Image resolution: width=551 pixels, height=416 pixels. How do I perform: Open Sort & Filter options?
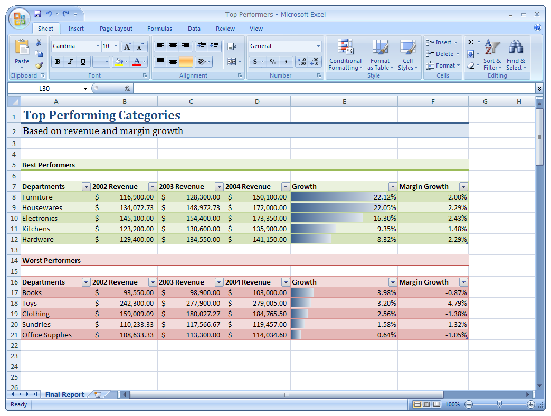click(x=492, y=55)
